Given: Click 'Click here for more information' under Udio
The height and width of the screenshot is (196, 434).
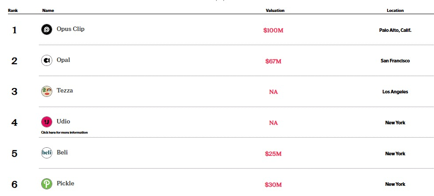Looking at the screenshot, I should 64,132.
